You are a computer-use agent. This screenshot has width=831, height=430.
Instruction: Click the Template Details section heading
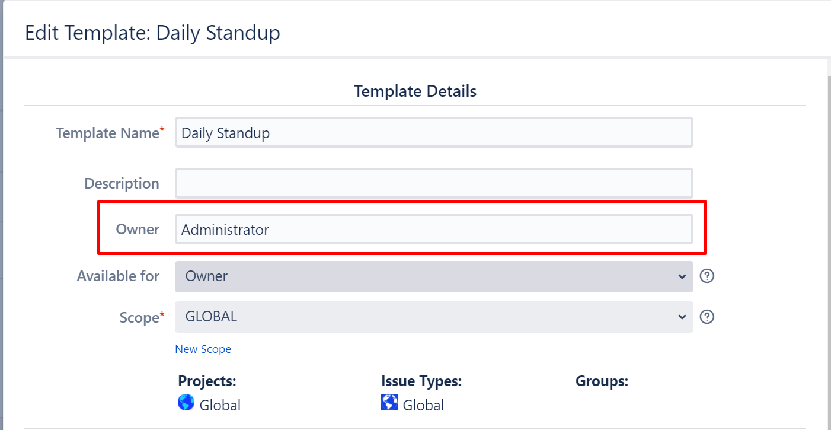click(415, 91)
